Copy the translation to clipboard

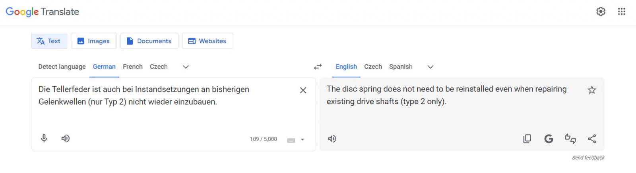click(527, 139)
